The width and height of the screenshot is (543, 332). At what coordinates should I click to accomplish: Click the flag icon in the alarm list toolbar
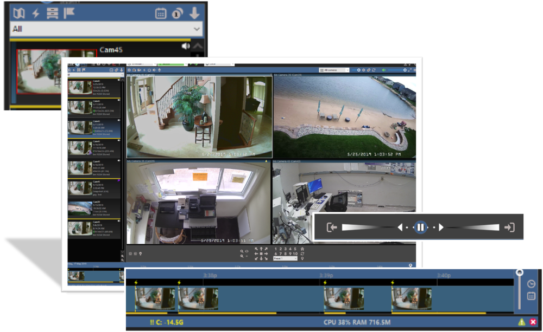(x=68, y=12)
